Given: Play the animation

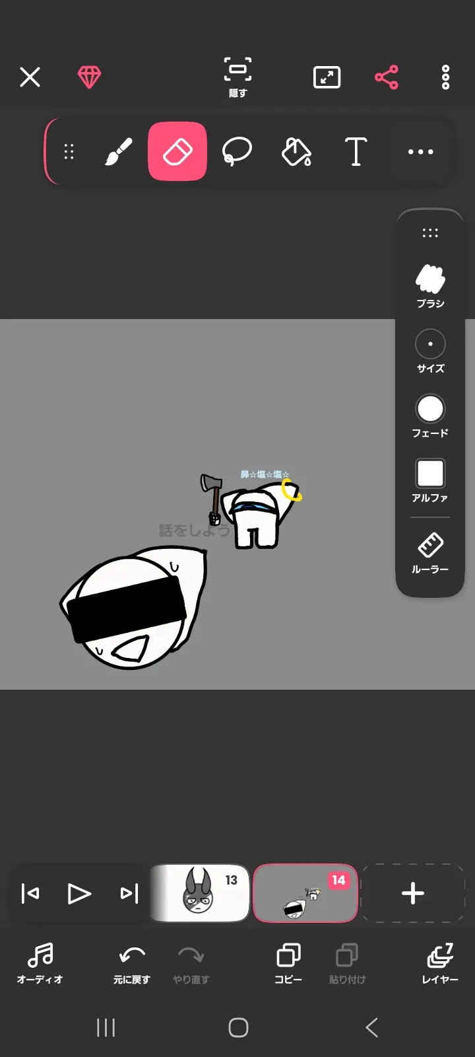Looking at the screenshot, I should [79, 894].
